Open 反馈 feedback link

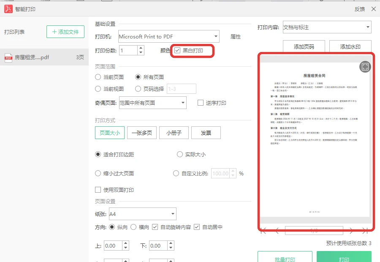point(360,9)
